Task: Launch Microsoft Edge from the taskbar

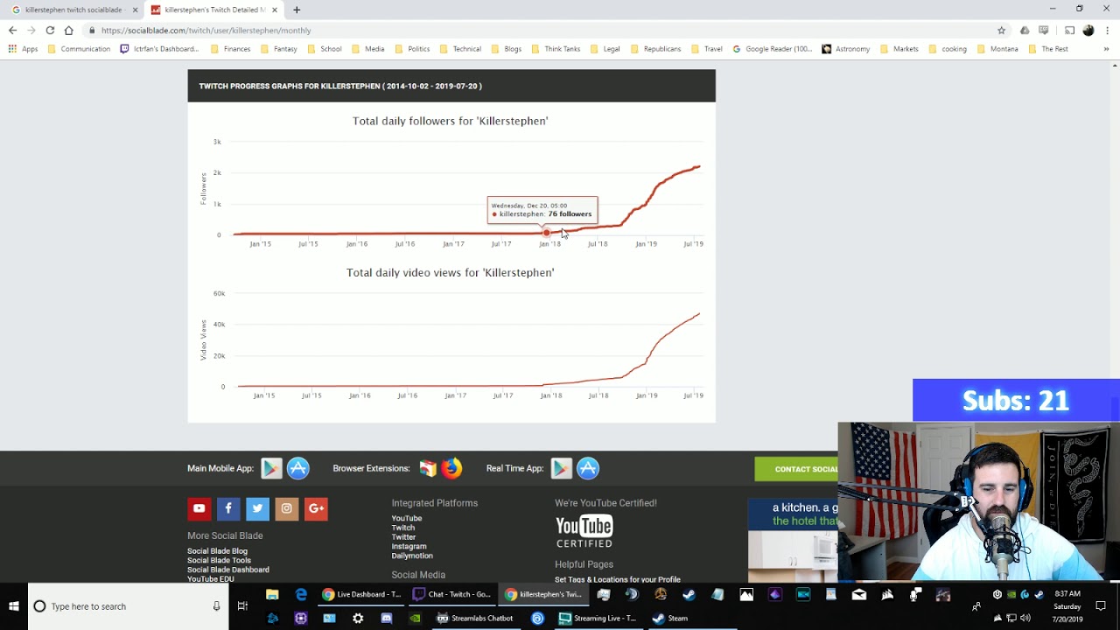Action: (x=301, y=595)
